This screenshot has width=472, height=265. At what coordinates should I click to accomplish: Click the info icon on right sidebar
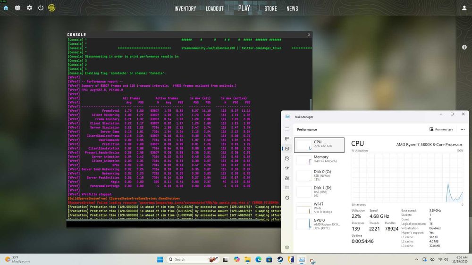[x=464, y=47]
